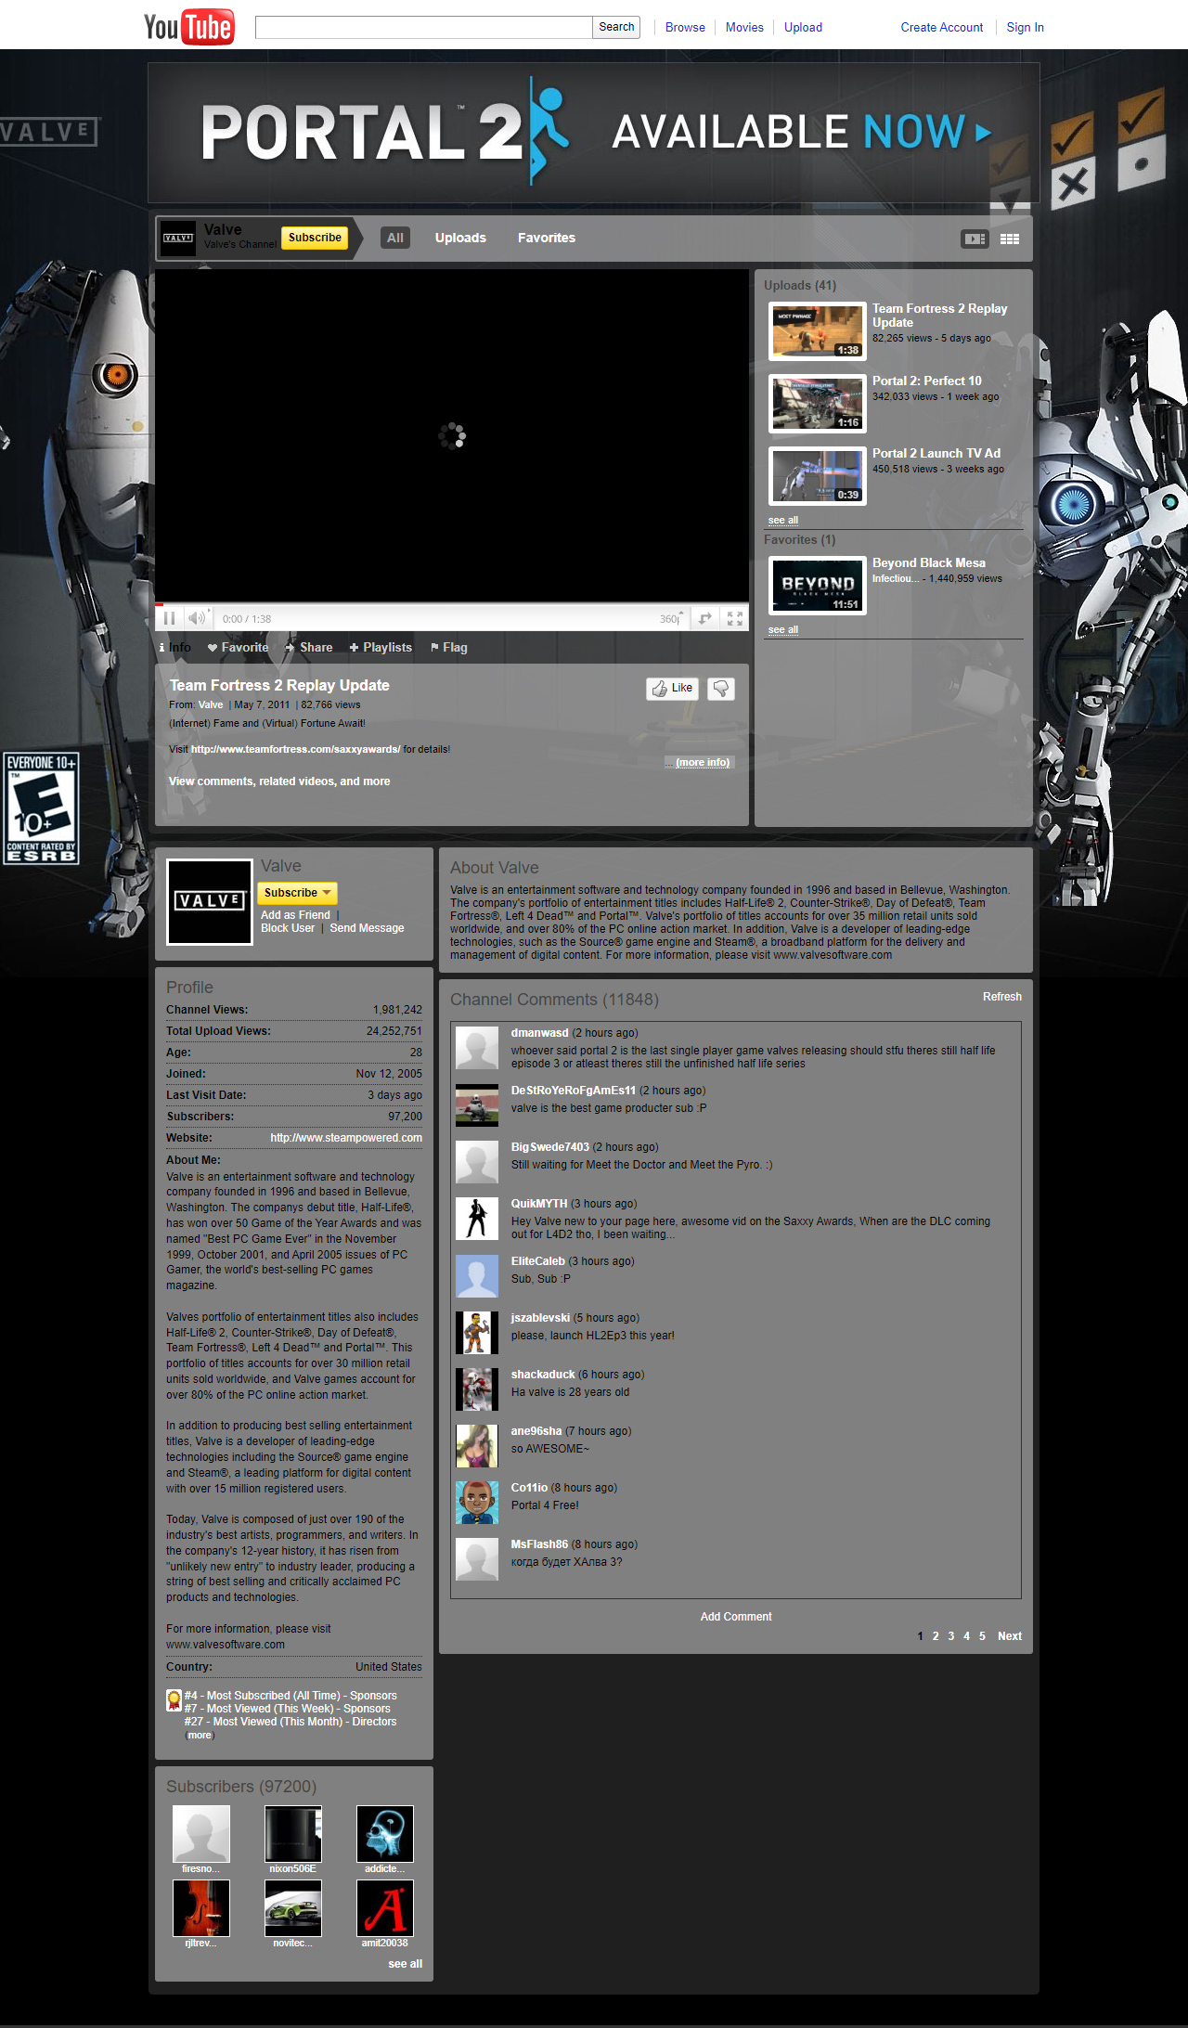The width and height of the screenshot is (1188, 2028).
Task: Open the steampowered.com website link
Action: [346, 1138]
